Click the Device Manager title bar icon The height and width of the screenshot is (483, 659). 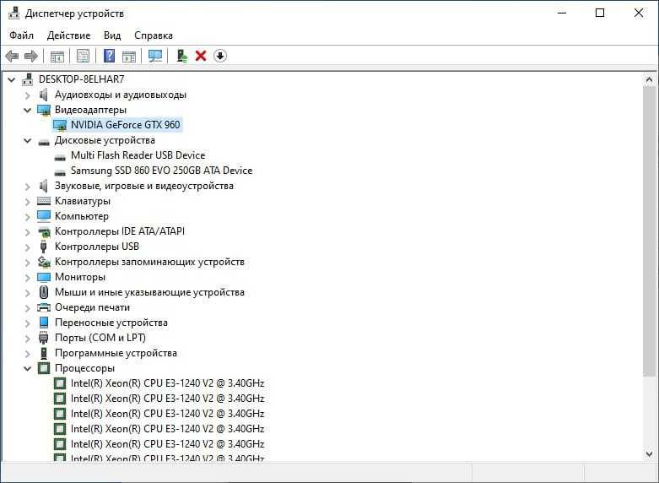coord(14,13)
